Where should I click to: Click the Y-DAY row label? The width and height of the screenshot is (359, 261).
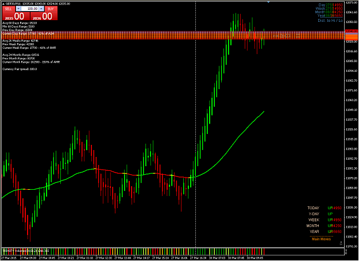coord(314,214)
